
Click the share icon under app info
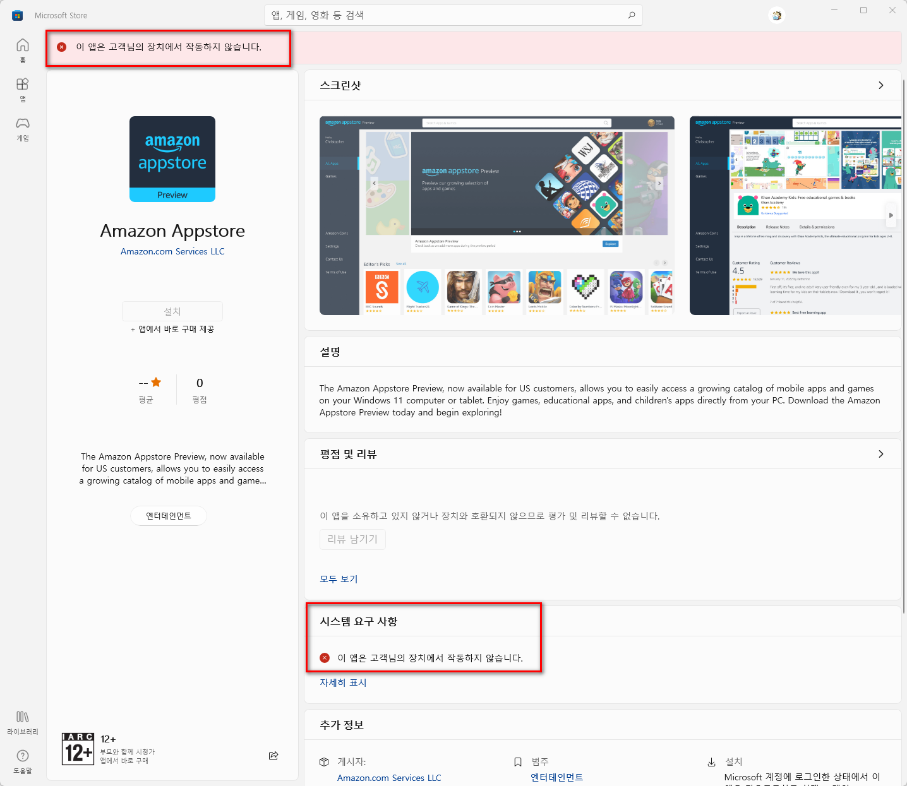[273, 756]
